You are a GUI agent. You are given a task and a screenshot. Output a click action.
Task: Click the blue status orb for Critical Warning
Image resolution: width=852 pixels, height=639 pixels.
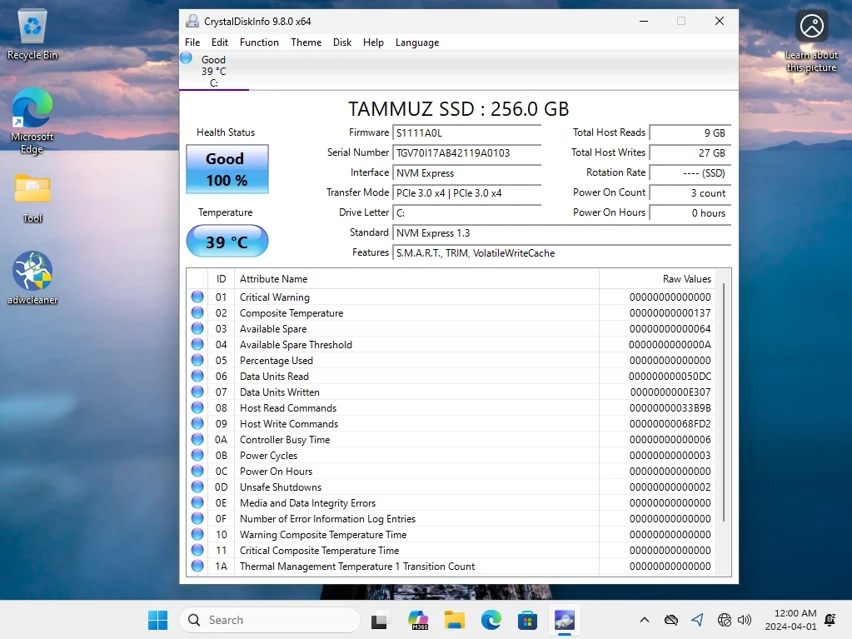pos(197,297)
